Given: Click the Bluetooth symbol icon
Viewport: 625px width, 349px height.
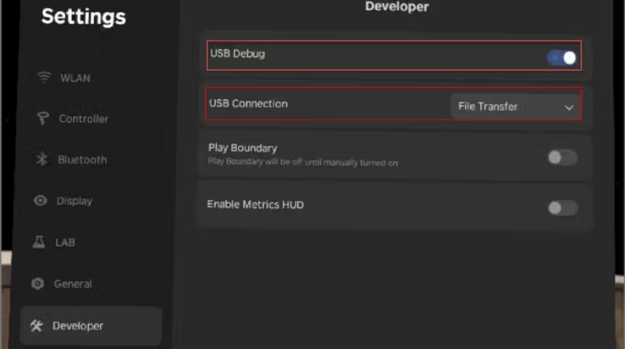Looking at the screenshot, I should pos(42,160).
